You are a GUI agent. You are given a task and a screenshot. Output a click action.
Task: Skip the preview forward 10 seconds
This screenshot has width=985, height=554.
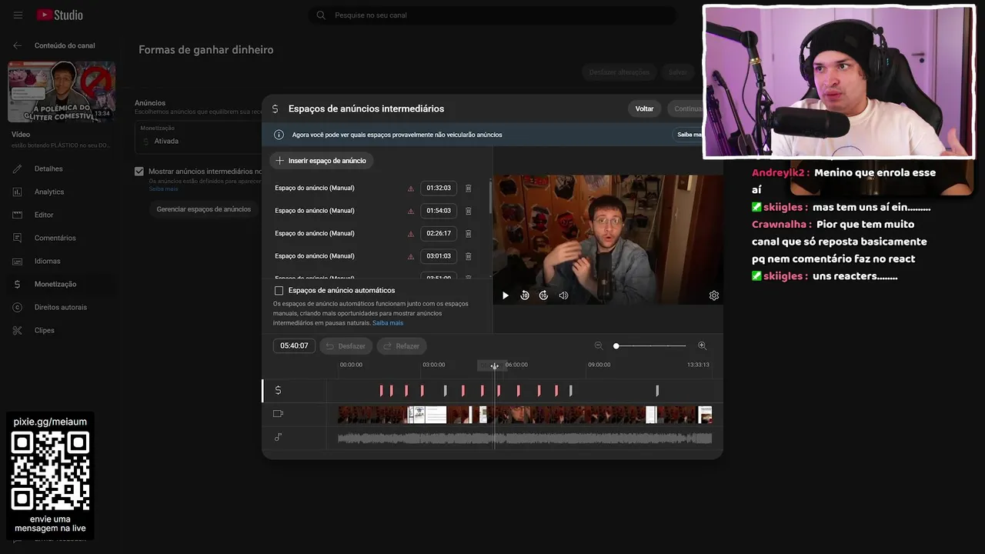pos(543,295)
